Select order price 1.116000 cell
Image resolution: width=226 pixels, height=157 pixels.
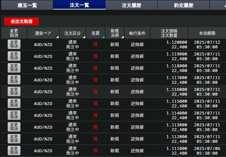tap(177, 89)
